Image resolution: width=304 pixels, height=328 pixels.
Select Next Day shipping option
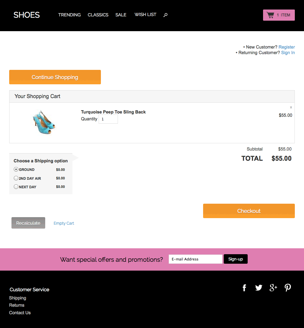[16, 187]
